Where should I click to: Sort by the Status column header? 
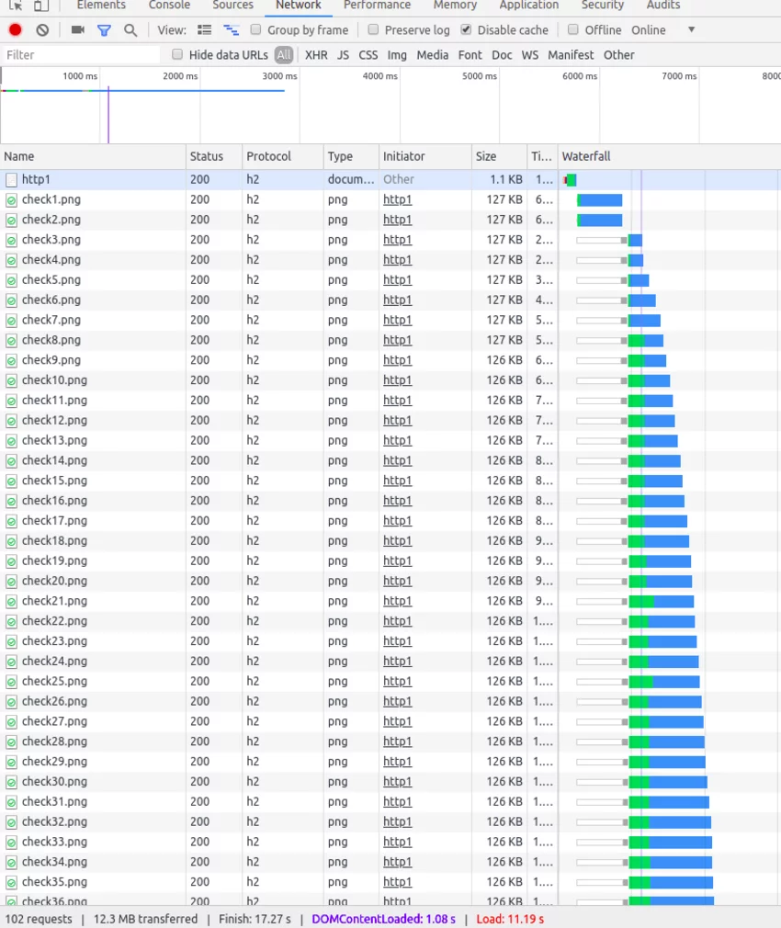(x=213, y=156)
